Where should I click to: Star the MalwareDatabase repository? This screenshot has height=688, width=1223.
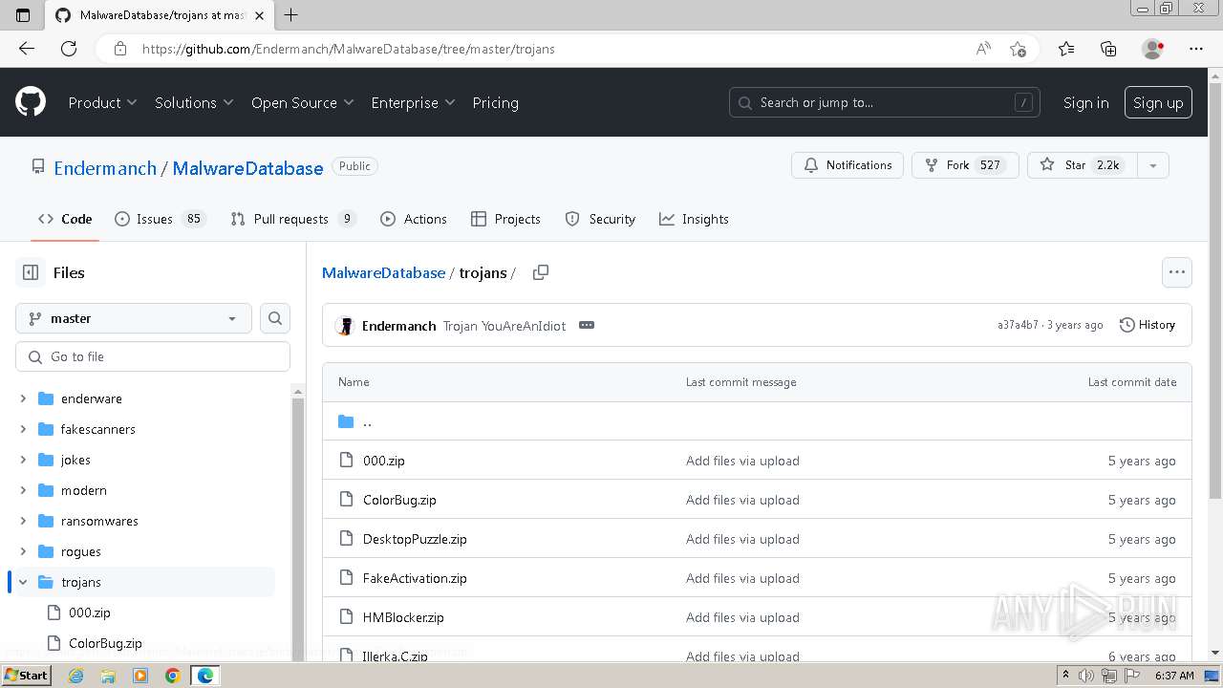tap(1083, 165)
